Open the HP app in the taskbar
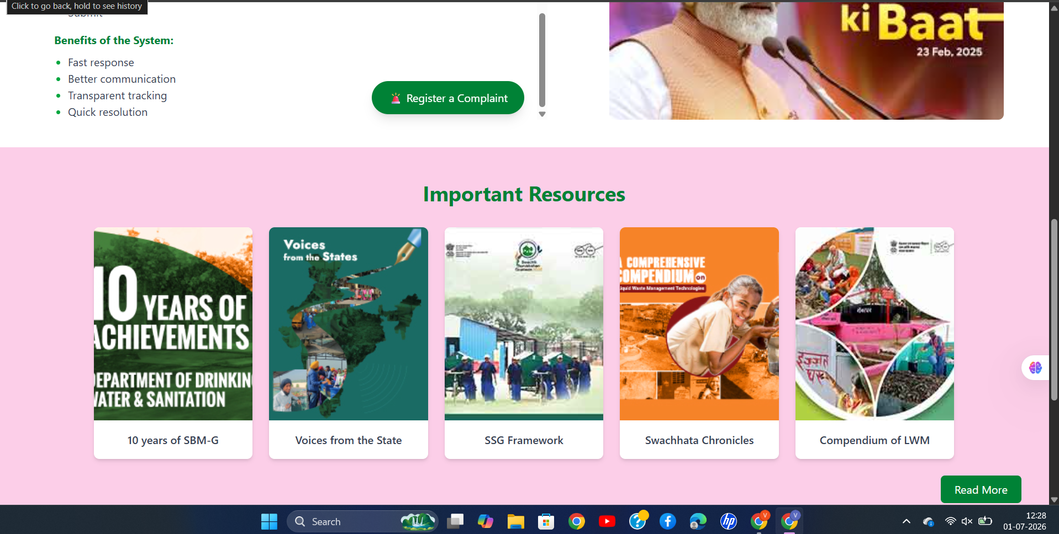The width and height of the screenshot is (1059, 534). [729, 521]
